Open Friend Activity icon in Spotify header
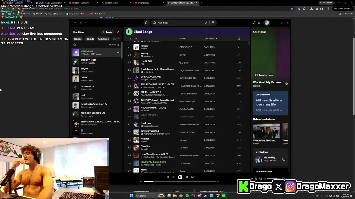355x199 pixels. point(259,23)
